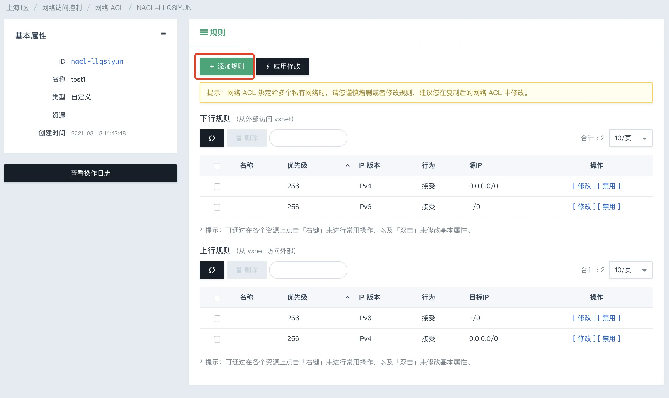Open the nacl-llqsiyun ID link
The height and width of the screenshot is (398, 669).
click(x=97, y=61)
